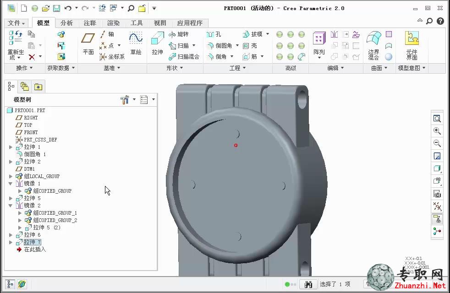Click the find binoculars icon in status bar
The height and width of the screenshot is (293, 450).
click(308, 284)
